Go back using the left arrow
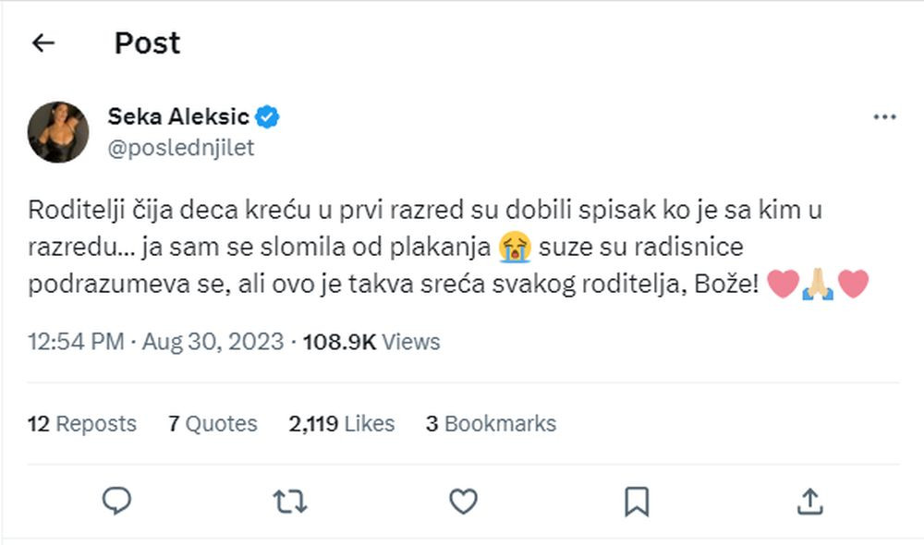 pos(43,42)
